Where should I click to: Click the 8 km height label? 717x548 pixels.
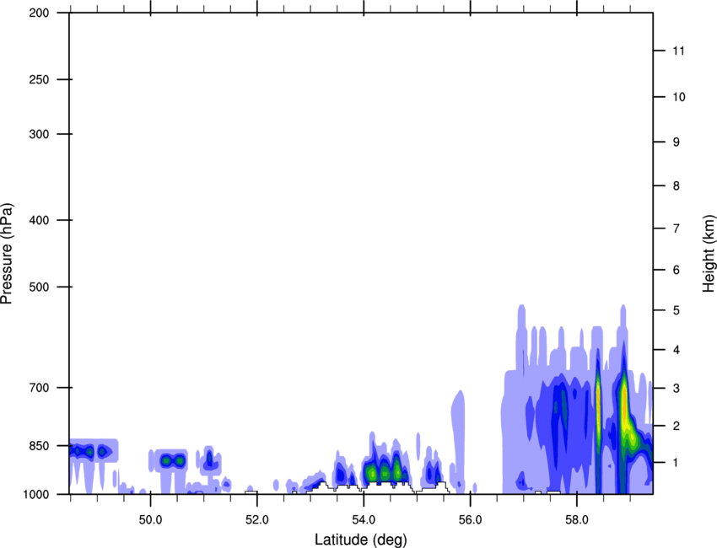click(x=677, y=185)
